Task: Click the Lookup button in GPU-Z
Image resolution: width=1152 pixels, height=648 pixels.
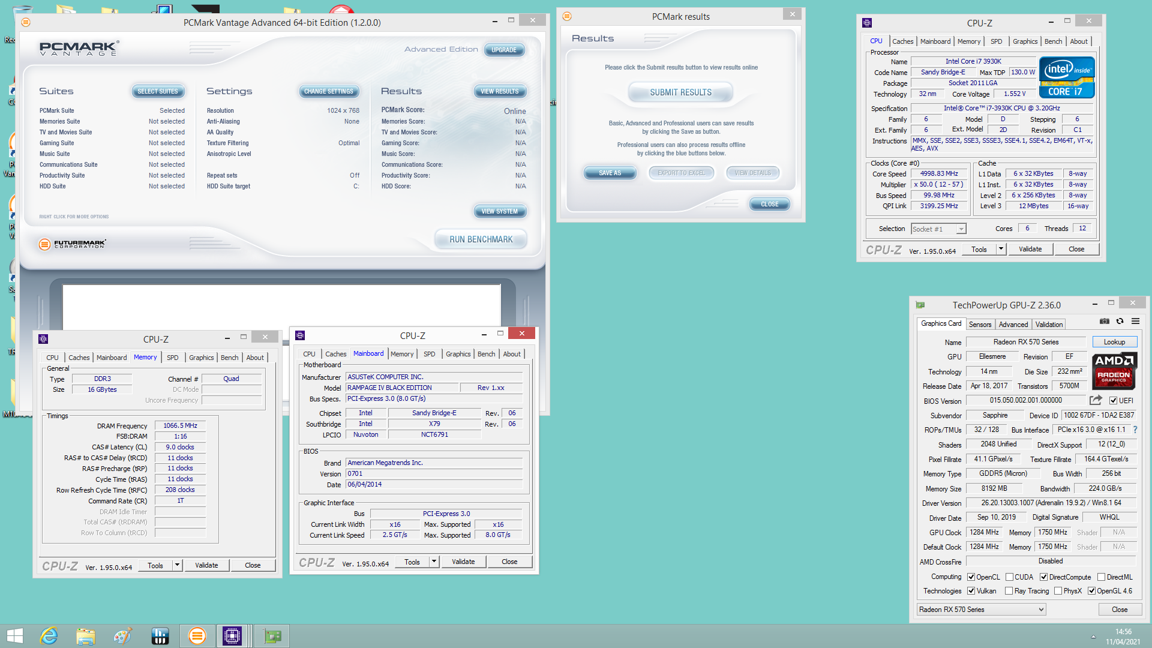Action: pyautogui.click(x=1114, y=342)
